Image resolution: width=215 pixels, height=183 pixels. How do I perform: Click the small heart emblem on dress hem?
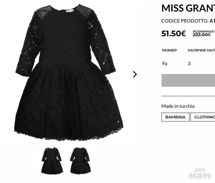[x=118, y=122]
